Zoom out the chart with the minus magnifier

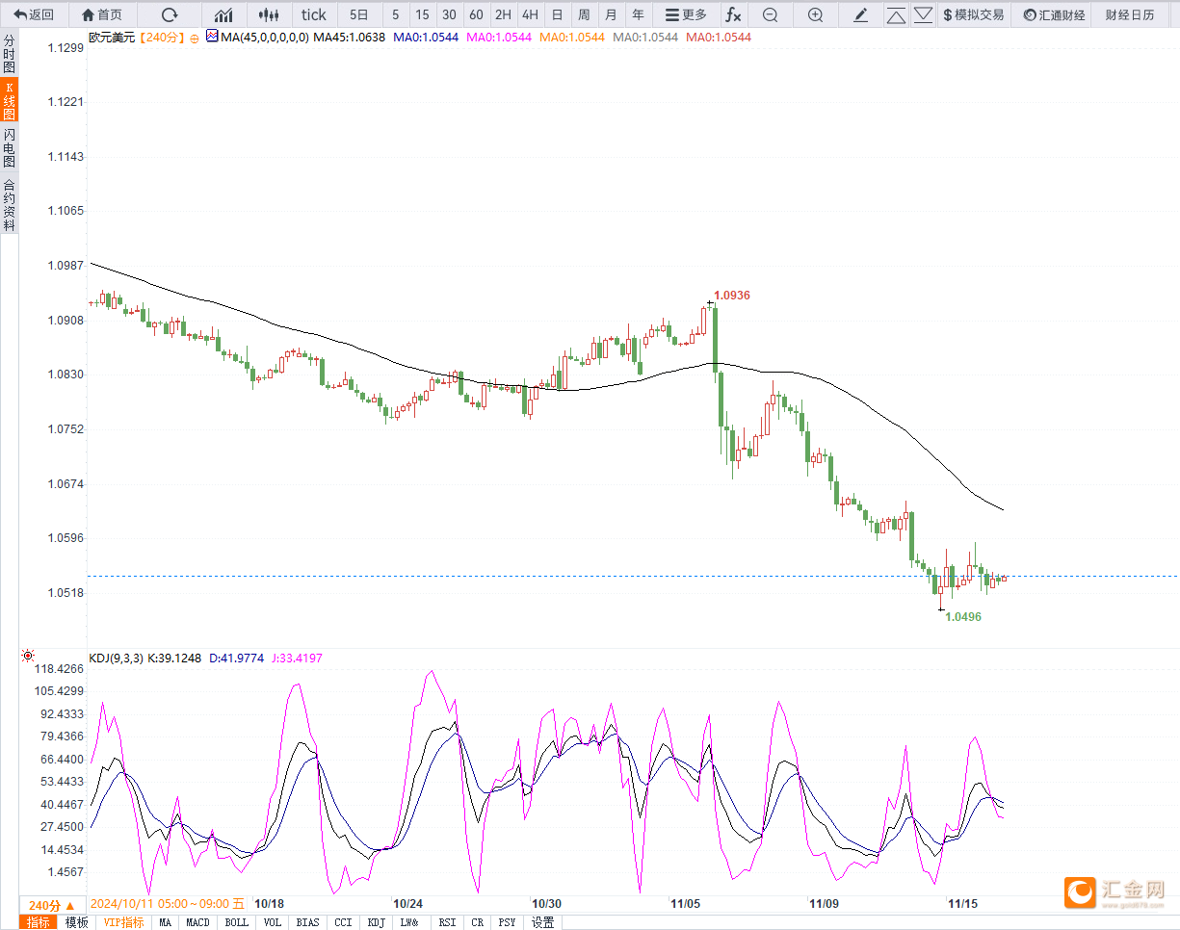770,14
